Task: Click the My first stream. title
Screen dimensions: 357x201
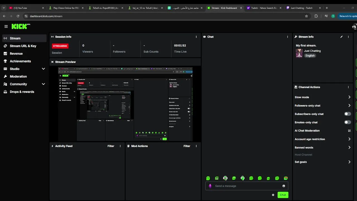Action: pos(306,46)
